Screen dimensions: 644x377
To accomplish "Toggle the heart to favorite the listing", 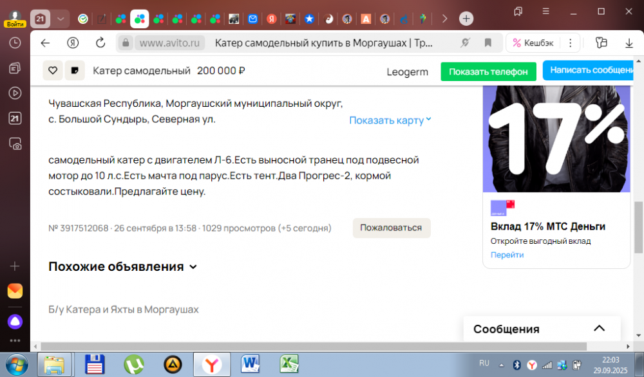I will coord(53,71).
